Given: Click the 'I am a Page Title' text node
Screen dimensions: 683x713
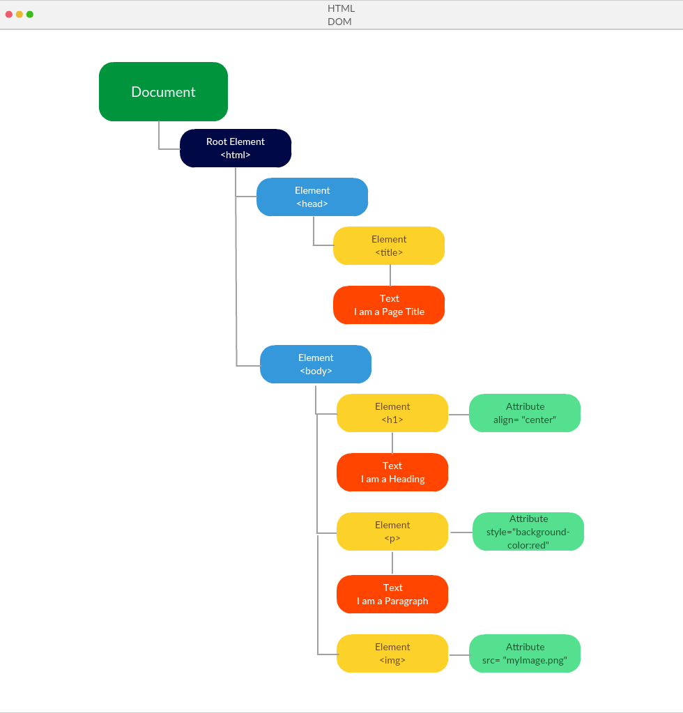Looking at the screenshot, I should click(x=389, y=305).
